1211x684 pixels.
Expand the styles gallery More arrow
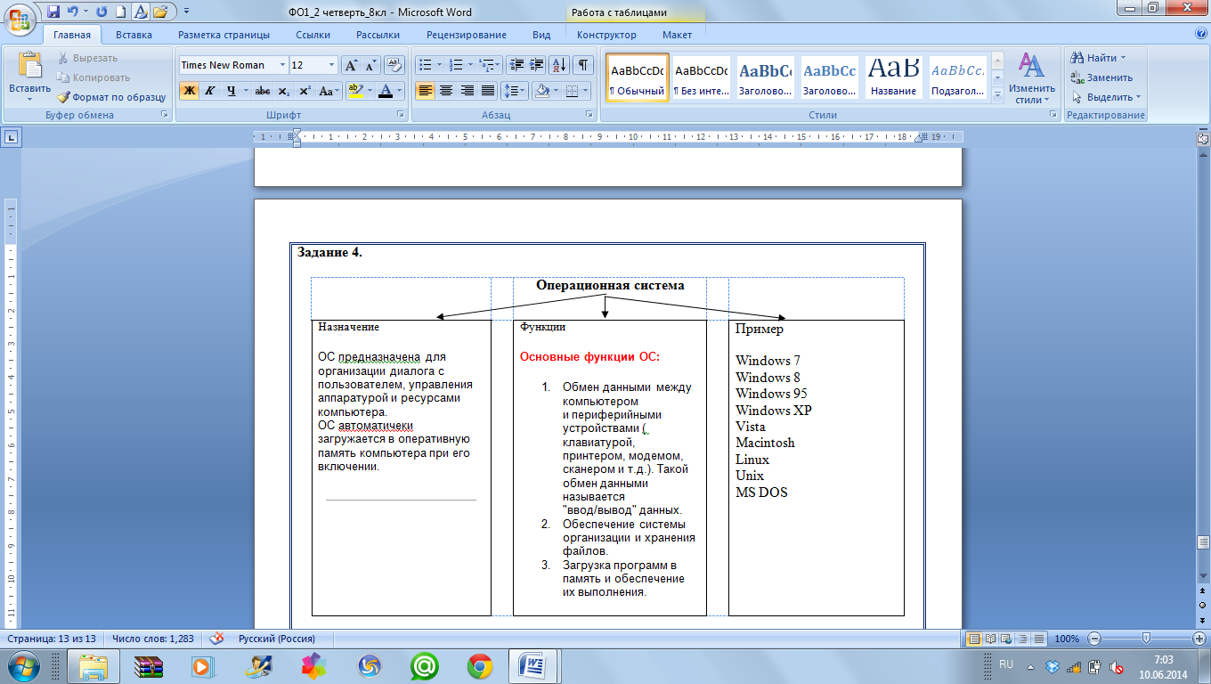(x=997, y=94)
